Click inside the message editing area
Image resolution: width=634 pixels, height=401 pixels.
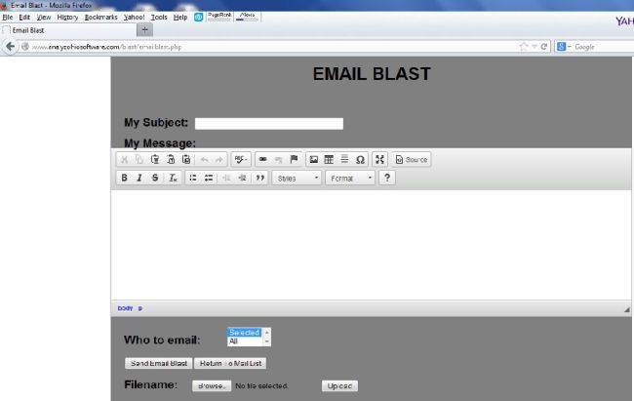click(x=371, y=245)
